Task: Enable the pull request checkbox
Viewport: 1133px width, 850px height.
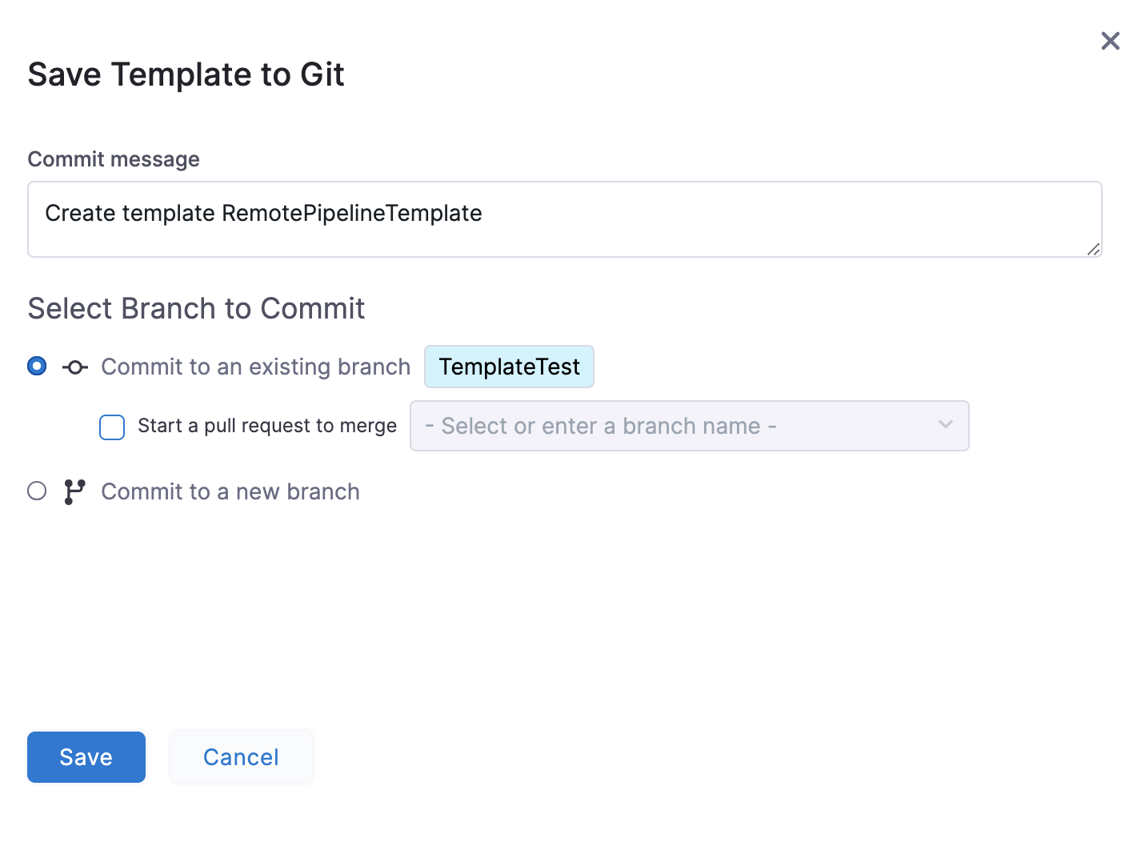Action: 112,427
